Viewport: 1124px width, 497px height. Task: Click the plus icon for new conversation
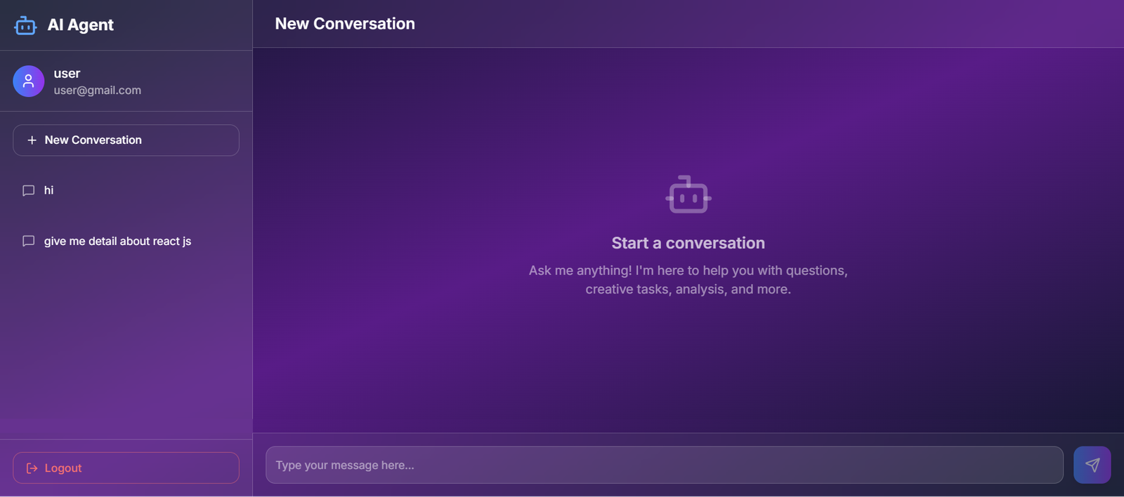[x=32, y=140]
